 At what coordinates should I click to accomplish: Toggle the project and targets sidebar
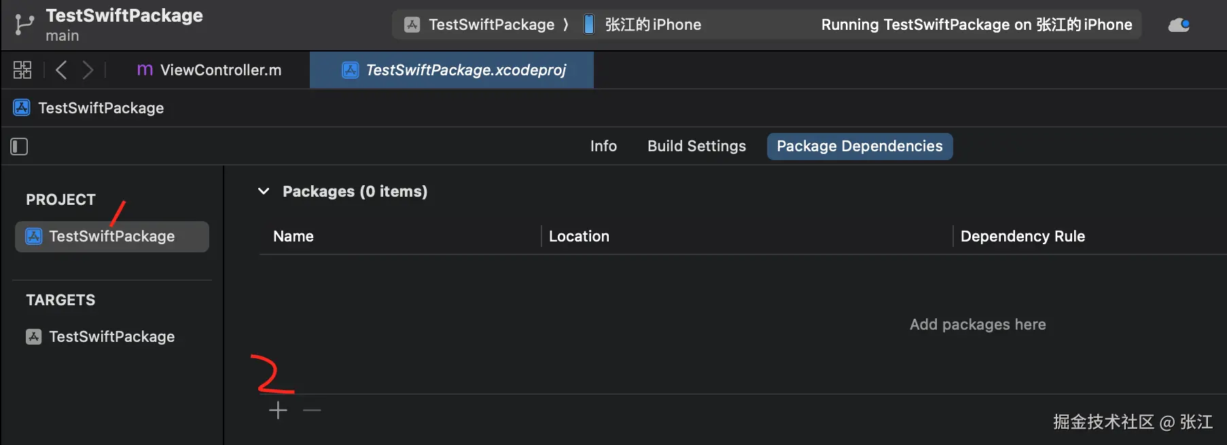click(19, 147)
